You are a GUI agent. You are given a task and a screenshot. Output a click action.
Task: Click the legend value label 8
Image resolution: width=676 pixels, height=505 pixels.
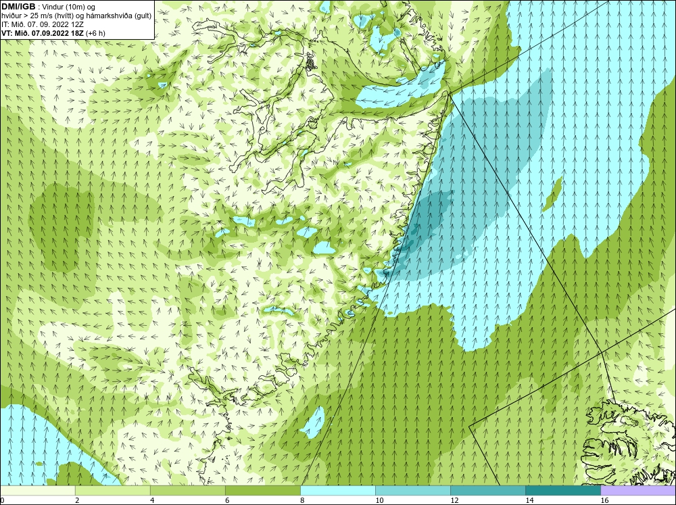point(301,500)
